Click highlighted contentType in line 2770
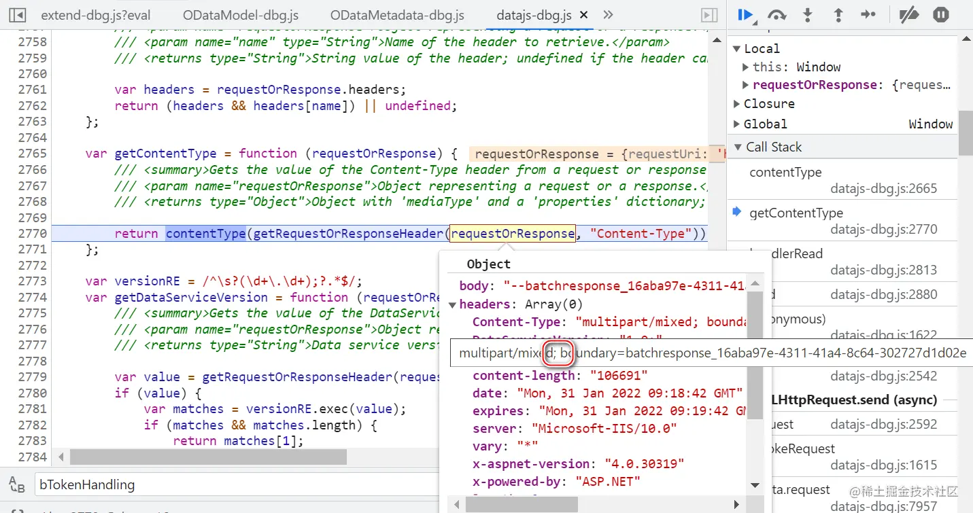Image resolution: width=973 pixels, height=513 pixels. click(206, 234)
